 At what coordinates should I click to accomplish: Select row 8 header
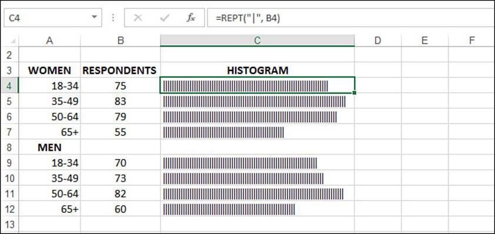(x=9, y=147)
